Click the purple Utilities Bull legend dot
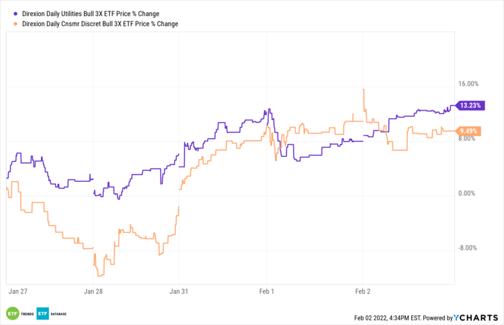This screenshot has height=325, width=504. coord(15,13)
